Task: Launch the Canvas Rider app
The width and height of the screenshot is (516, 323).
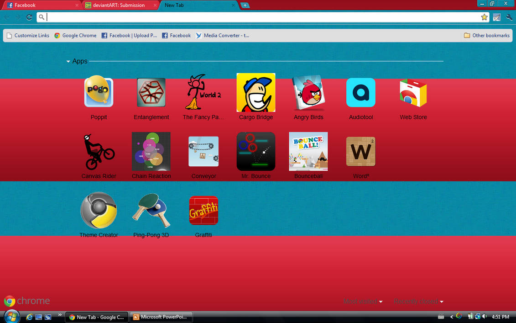Action: 99,152
